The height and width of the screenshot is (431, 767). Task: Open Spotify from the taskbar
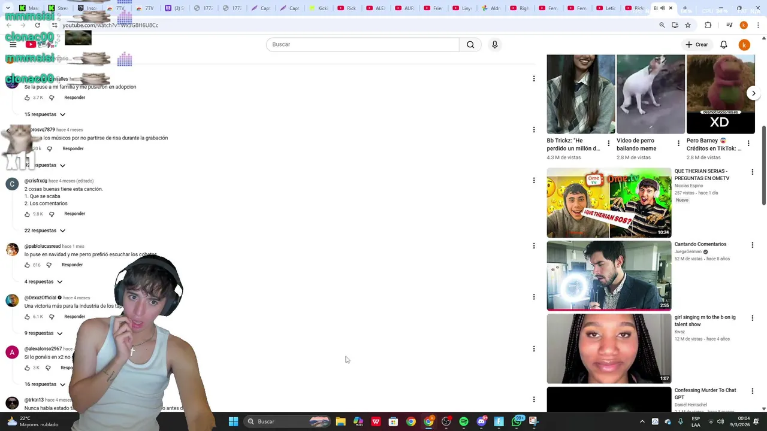464,421
